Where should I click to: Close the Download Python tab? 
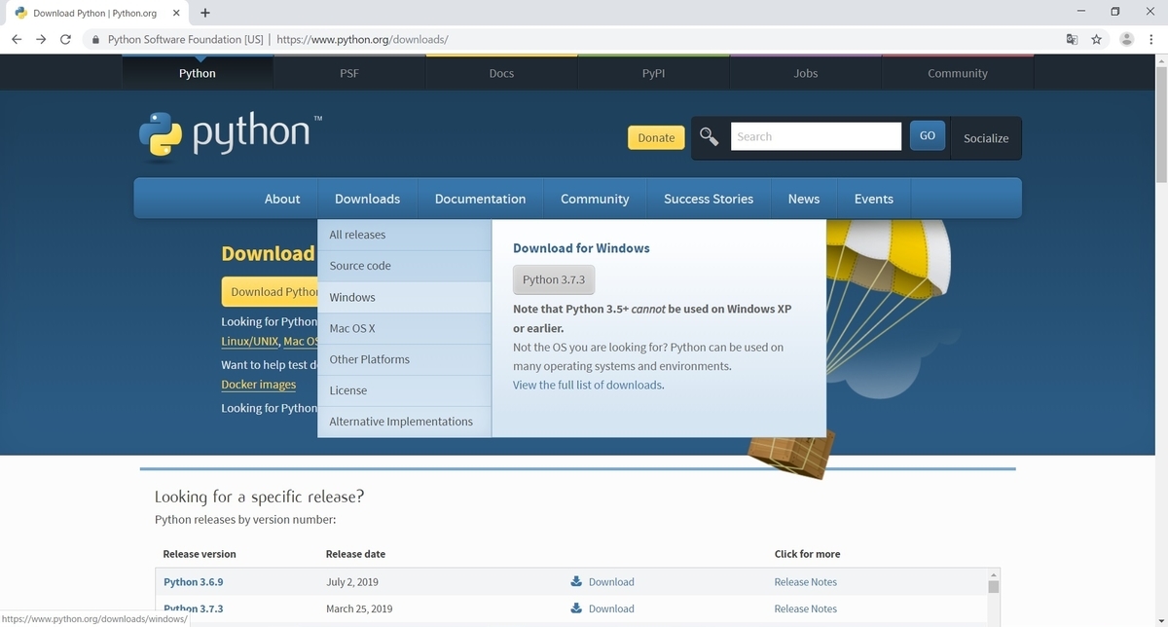[178, 14]
